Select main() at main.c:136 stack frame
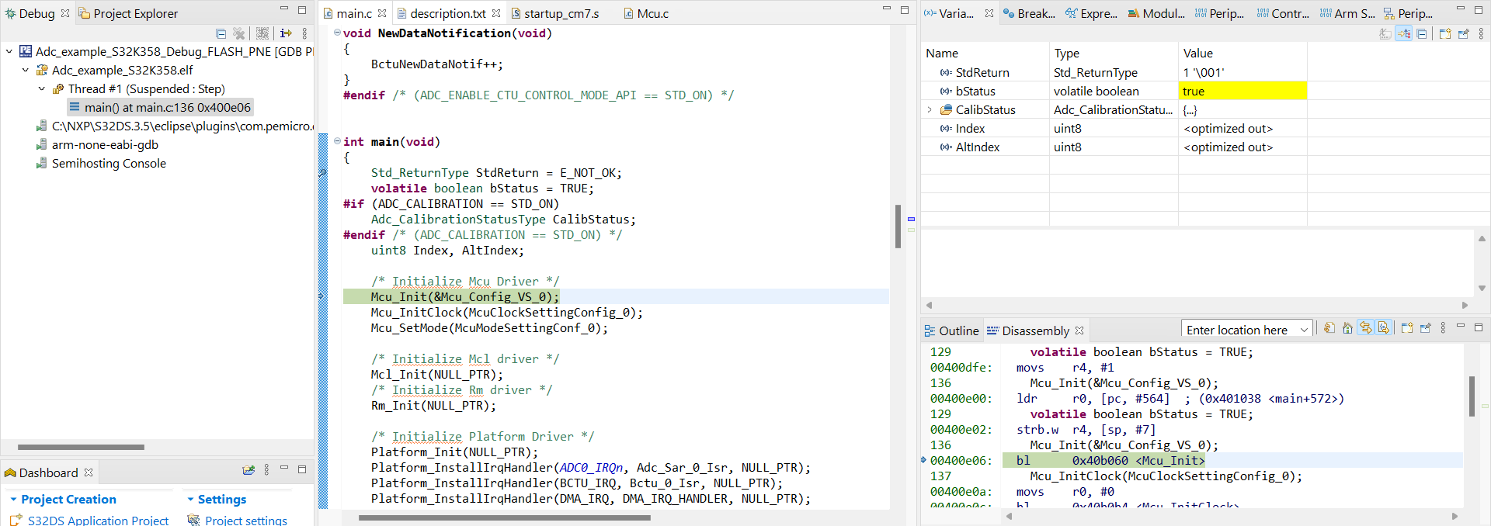 point(159,107)
